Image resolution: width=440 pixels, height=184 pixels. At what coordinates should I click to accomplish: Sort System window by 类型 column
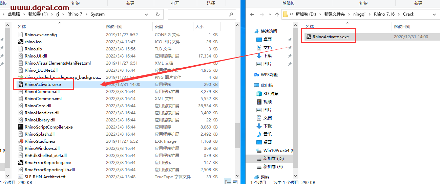pos(173,26)
